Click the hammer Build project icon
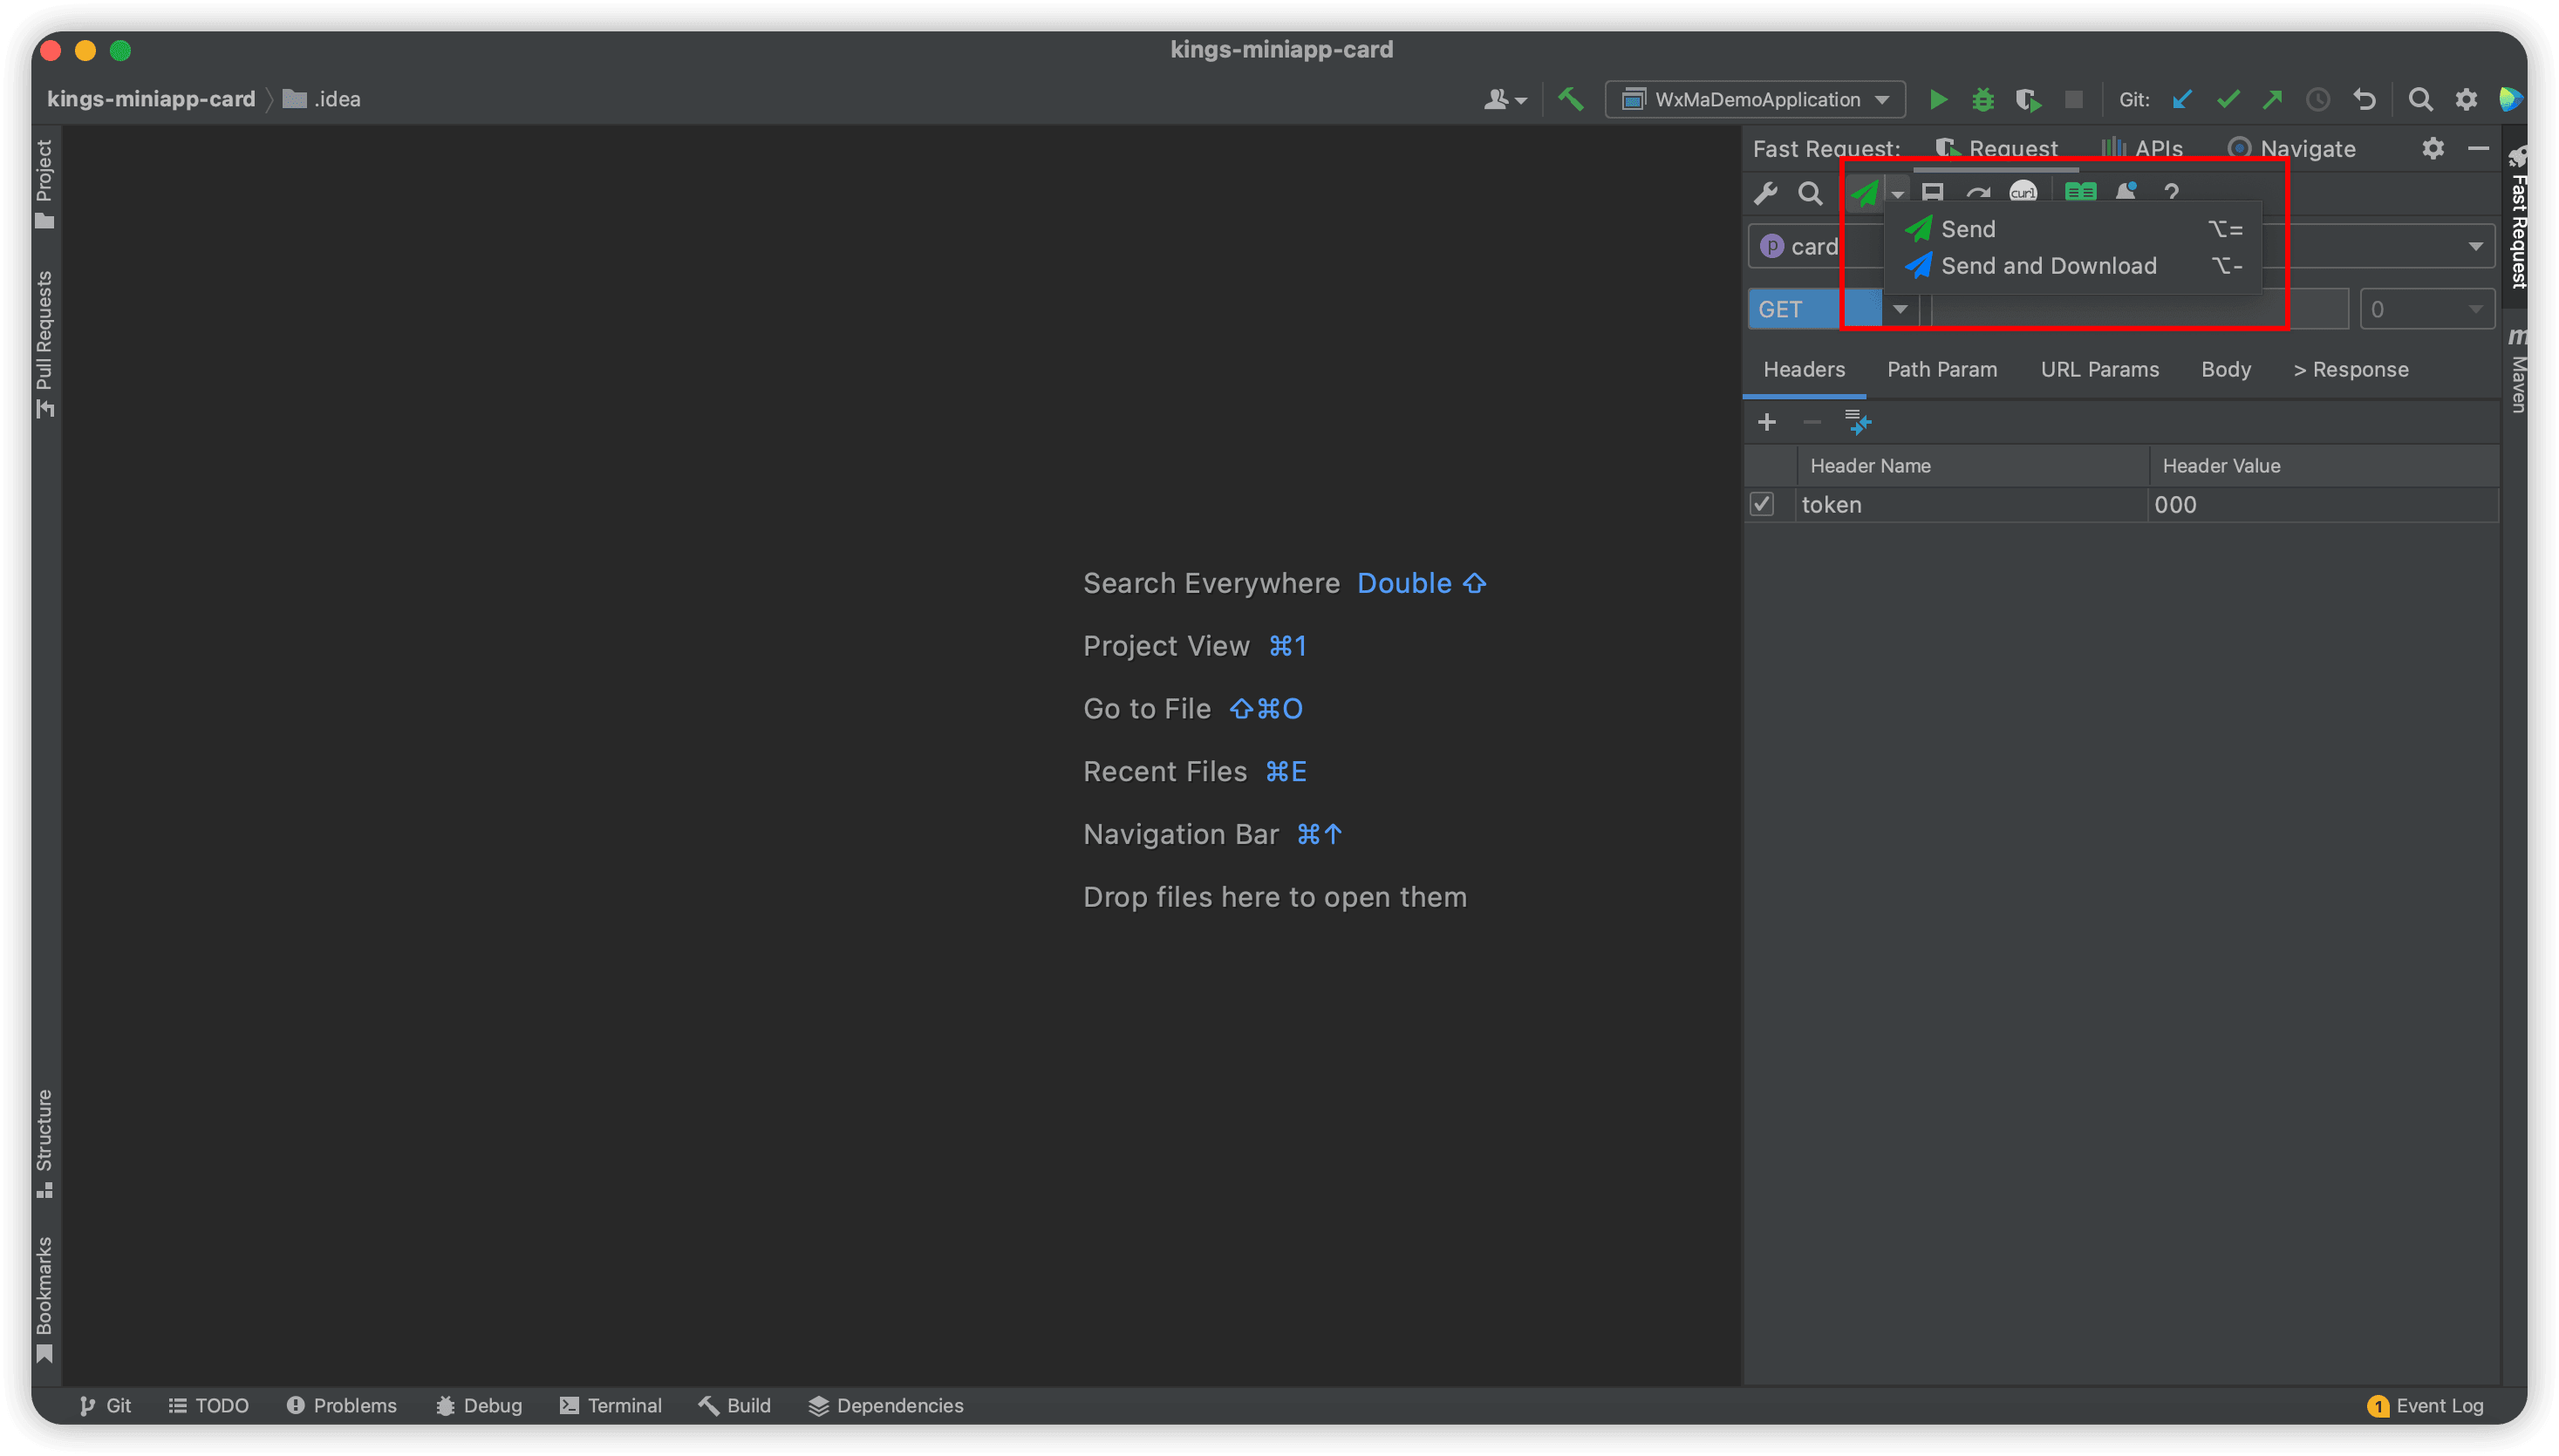Viewport: 2559px width, 1456px height. (1571, 99)
